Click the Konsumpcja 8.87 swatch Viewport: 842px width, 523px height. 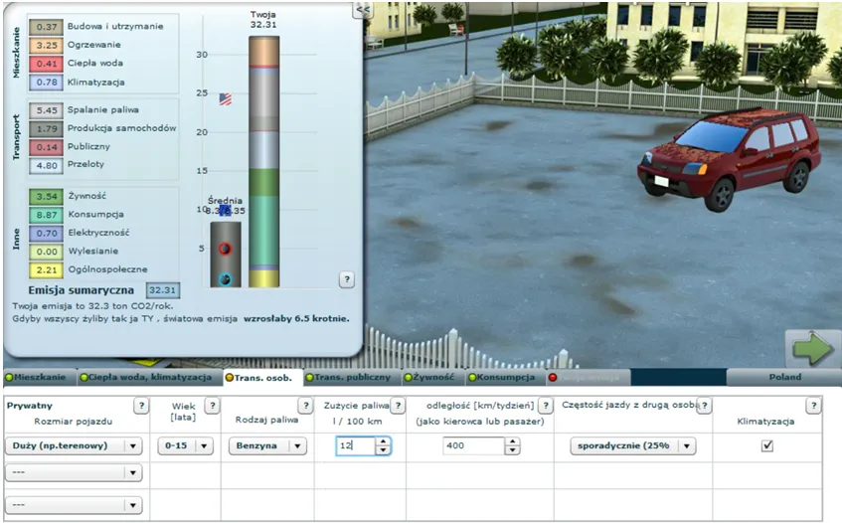(x=46, y=215)
